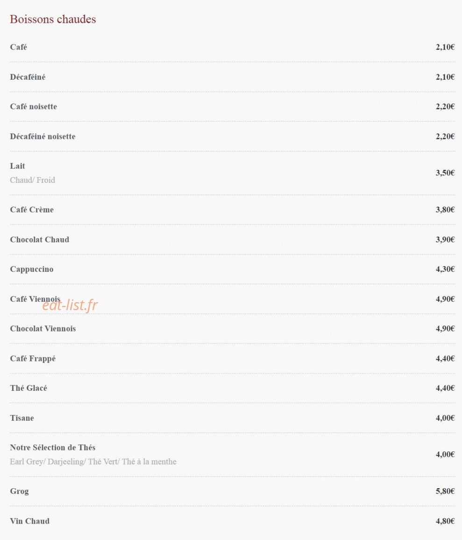Select the Tisane entry

click(22, 418)
